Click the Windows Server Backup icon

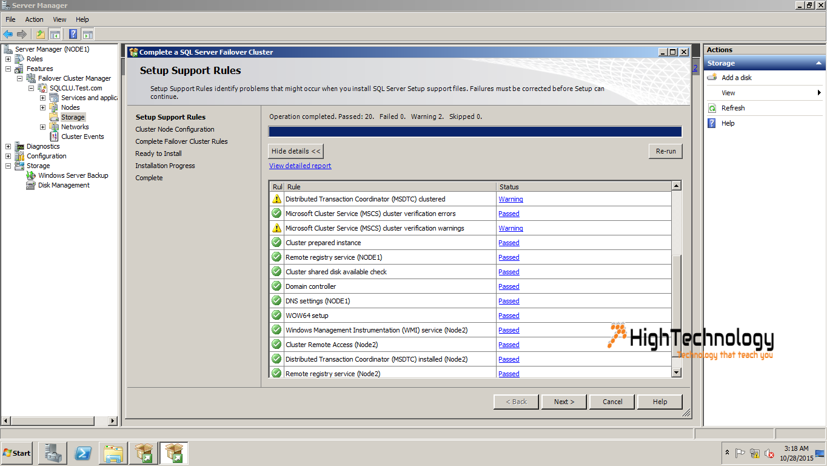point(31,175)
